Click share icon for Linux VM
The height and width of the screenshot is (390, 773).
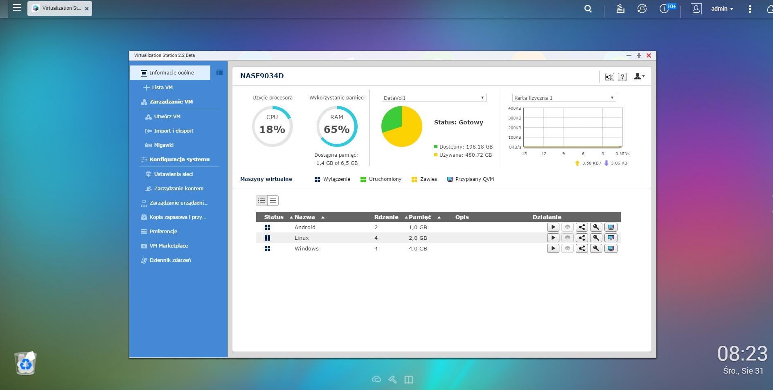[581, 238]
